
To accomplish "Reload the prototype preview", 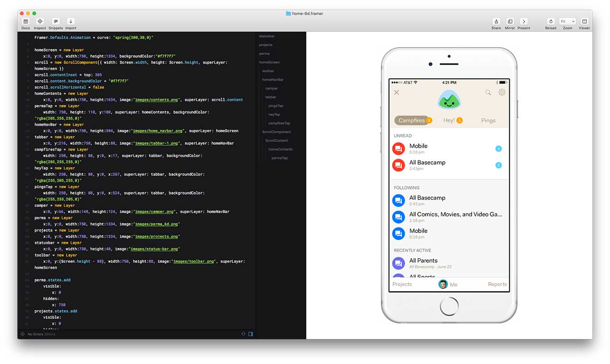I will pos(550,22).
